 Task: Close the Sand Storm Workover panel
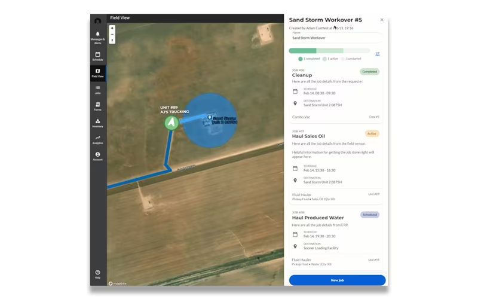[x=382, y=20]
